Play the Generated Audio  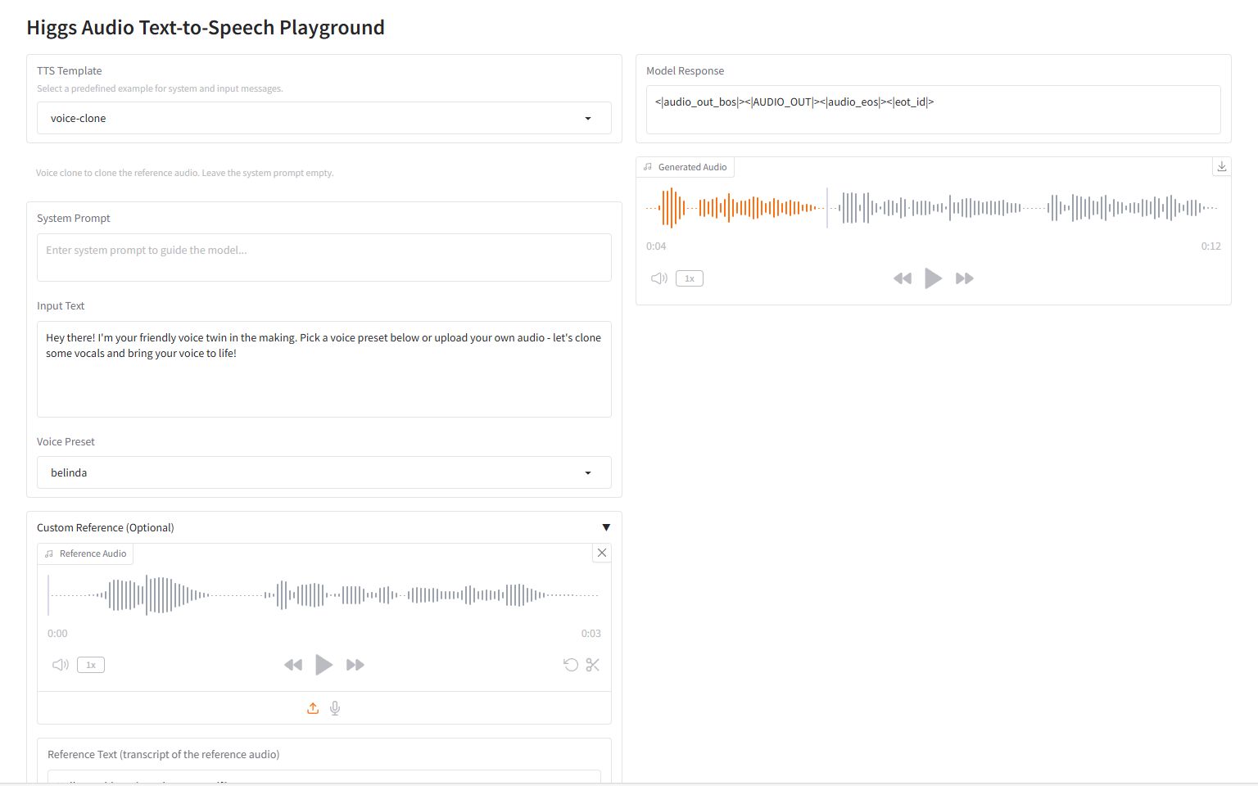coord(933,278)
